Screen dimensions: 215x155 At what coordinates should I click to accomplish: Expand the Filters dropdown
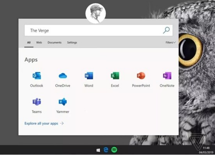[x=171, y=42]
